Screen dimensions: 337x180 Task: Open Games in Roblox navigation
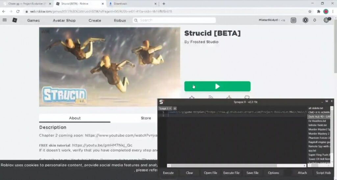point(33,20)
